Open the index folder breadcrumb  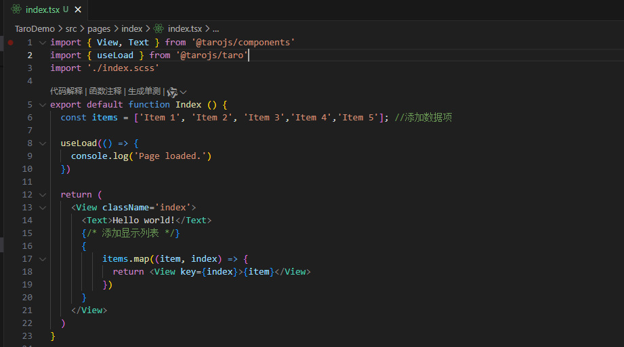point(131,29)
